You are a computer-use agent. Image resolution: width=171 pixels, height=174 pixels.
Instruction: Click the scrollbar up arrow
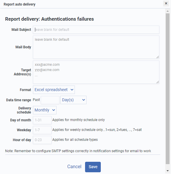point(168,11)
